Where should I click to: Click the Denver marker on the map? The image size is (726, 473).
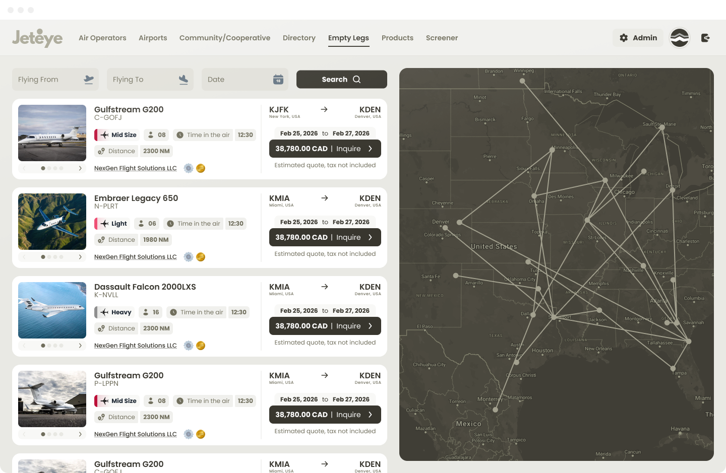[x=459, y=222]
